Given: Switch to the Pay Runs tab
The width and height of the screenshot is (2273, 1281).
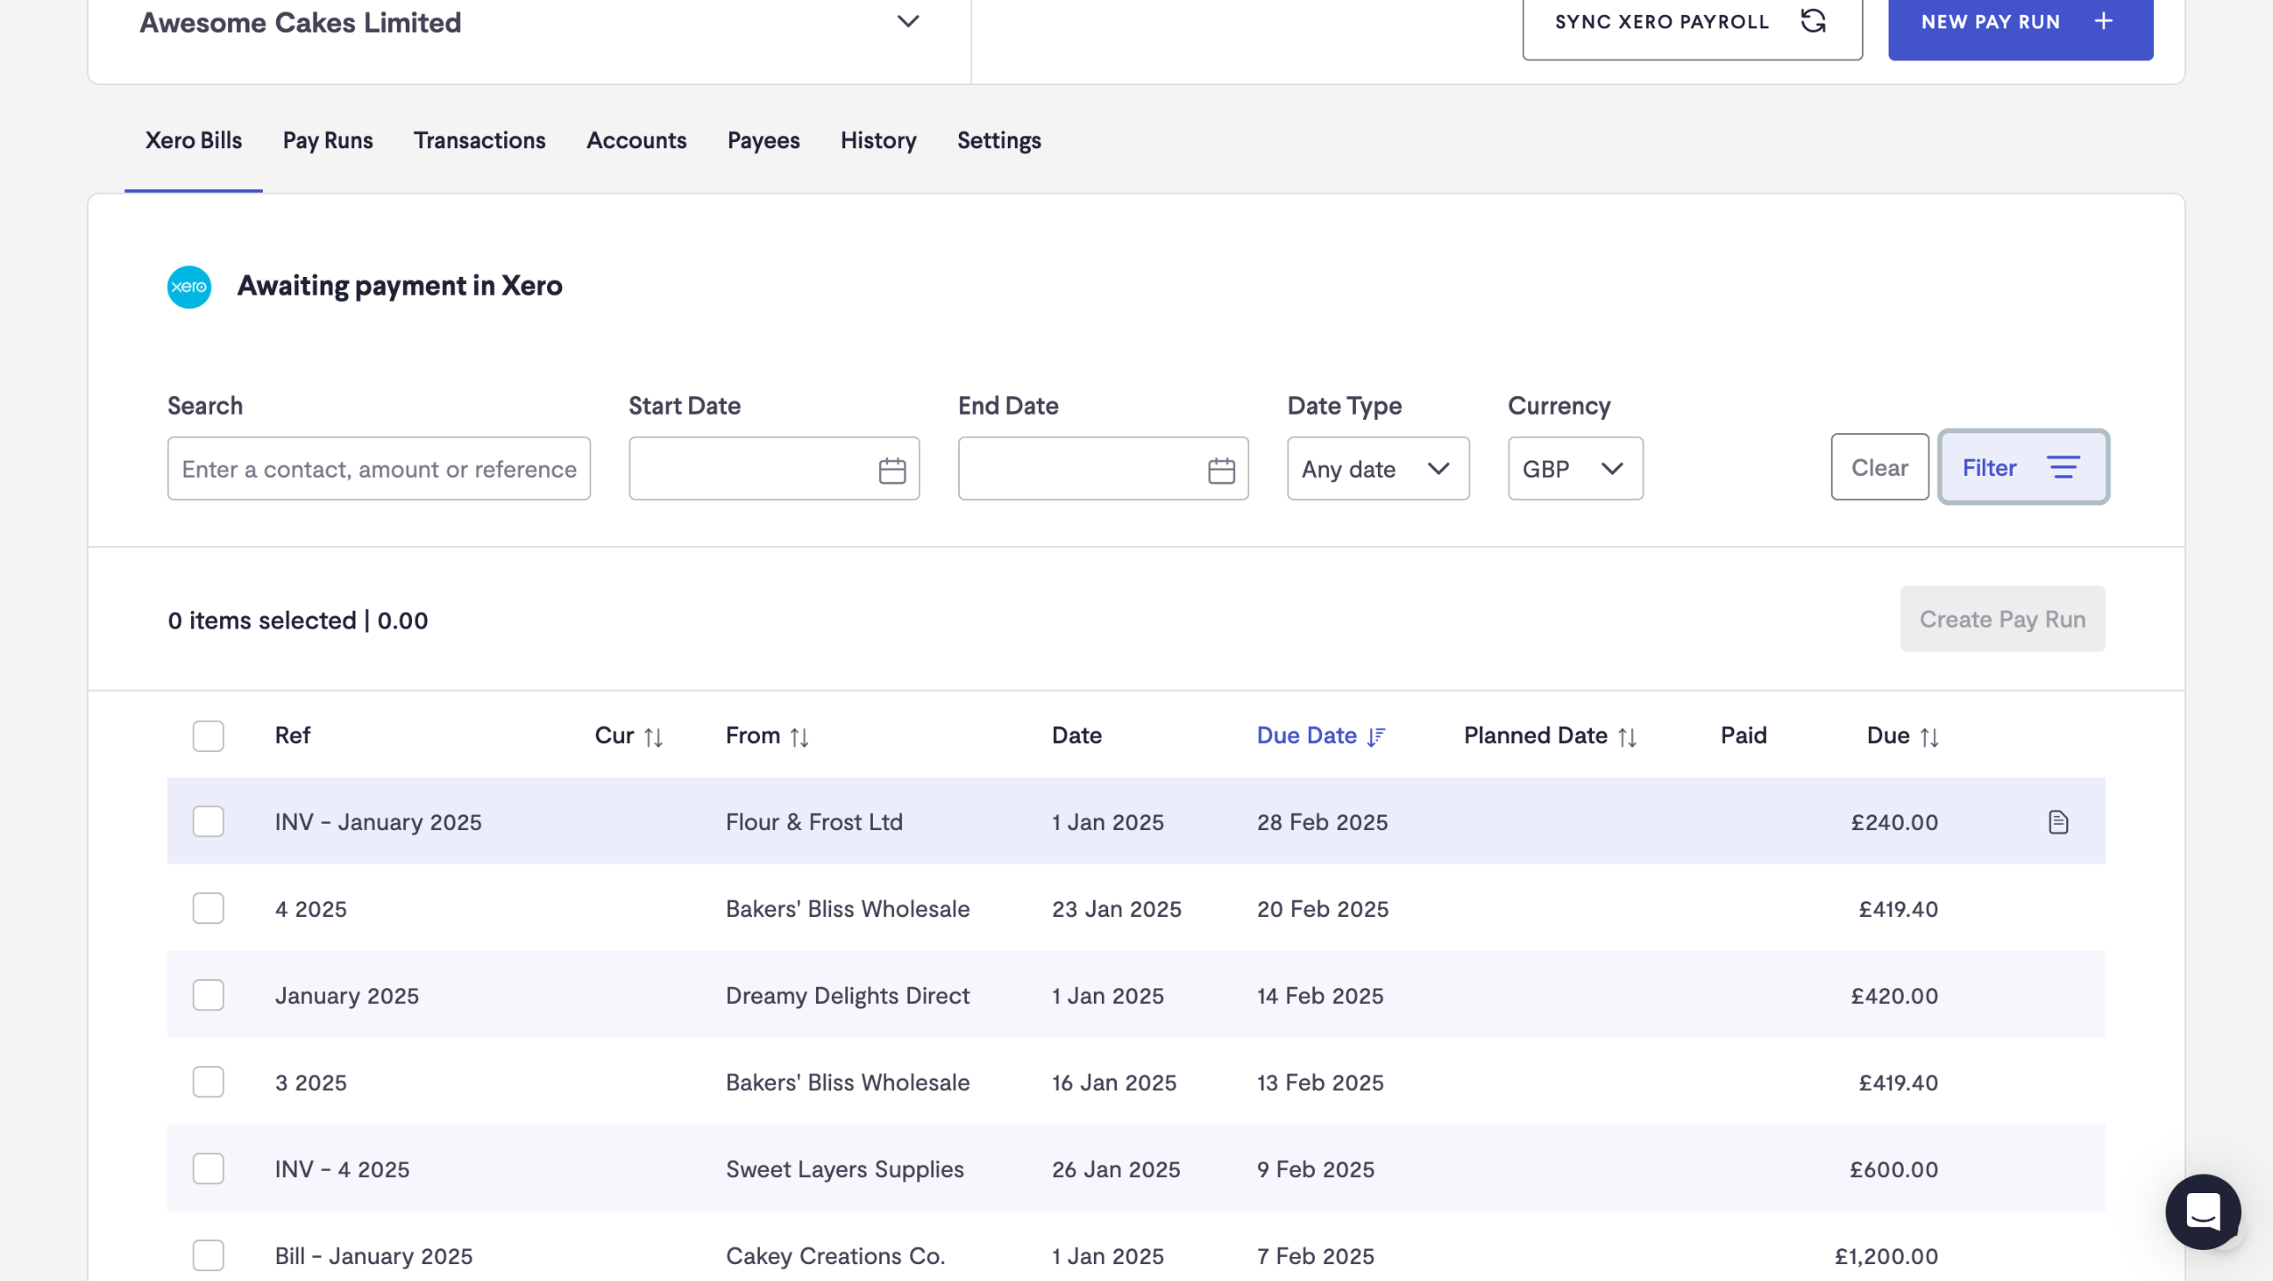Looking at the screenshot, I should pyautogui.click(x=328, y=140).
